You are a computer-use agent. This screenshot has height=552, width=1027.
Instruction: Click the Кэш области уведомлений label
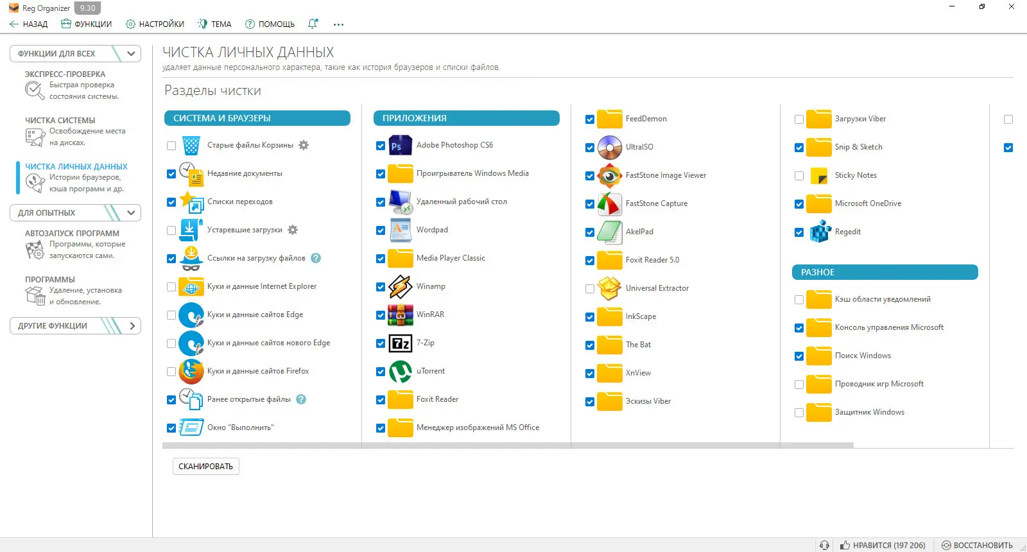[883, 299]
